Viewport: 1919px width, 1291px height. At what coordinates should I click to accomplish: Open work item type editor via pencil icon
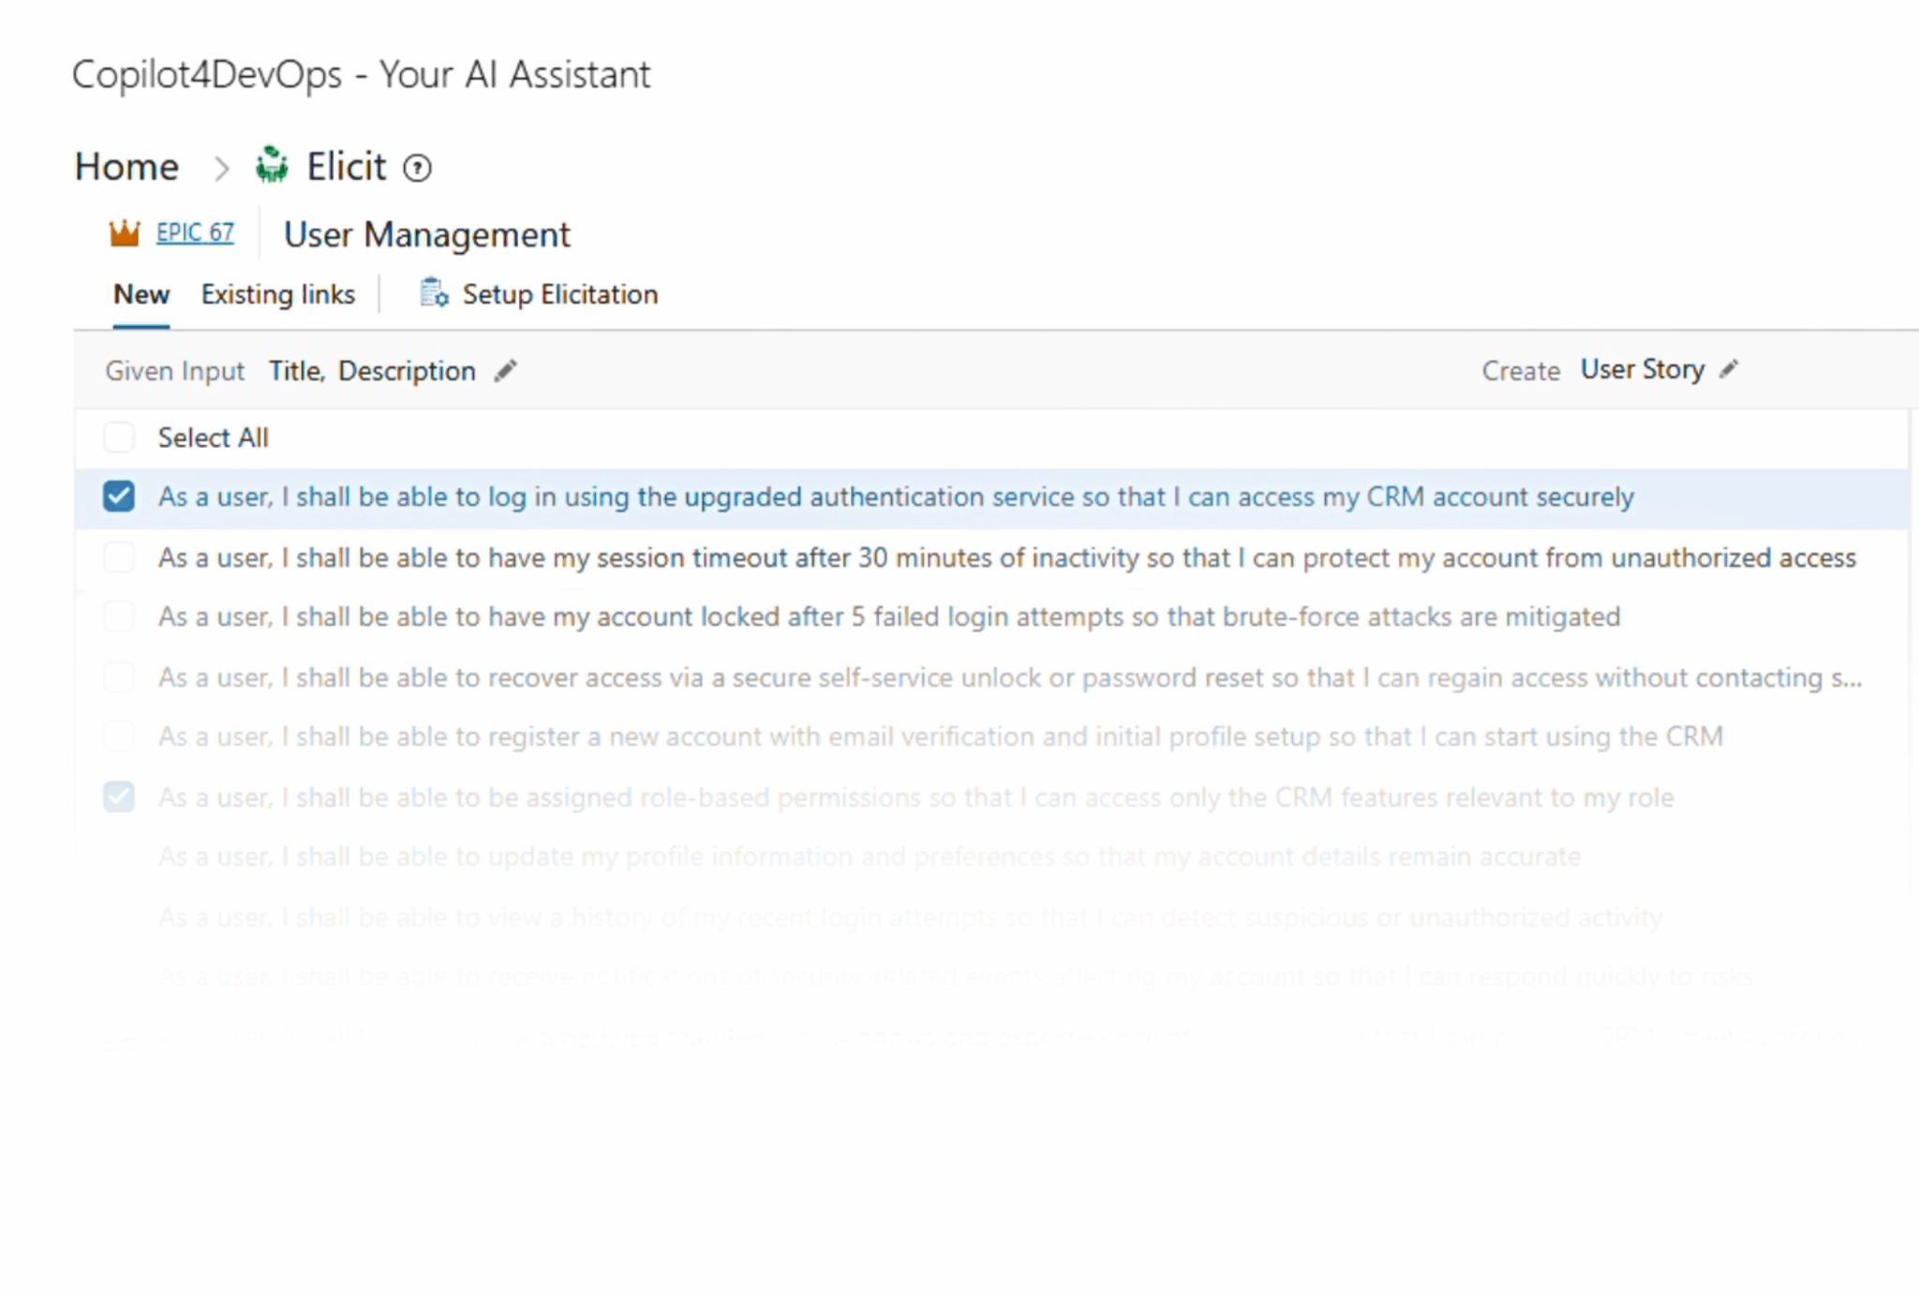tap(1730, 369)
